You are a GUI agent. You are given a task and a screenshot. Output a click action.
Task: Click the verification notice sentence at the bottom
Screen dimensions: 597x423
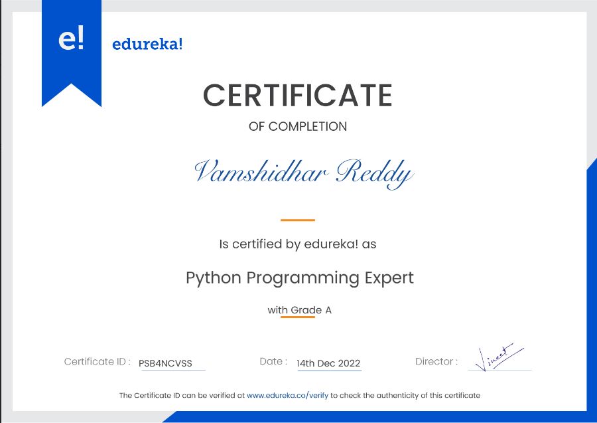click(300, 395)
